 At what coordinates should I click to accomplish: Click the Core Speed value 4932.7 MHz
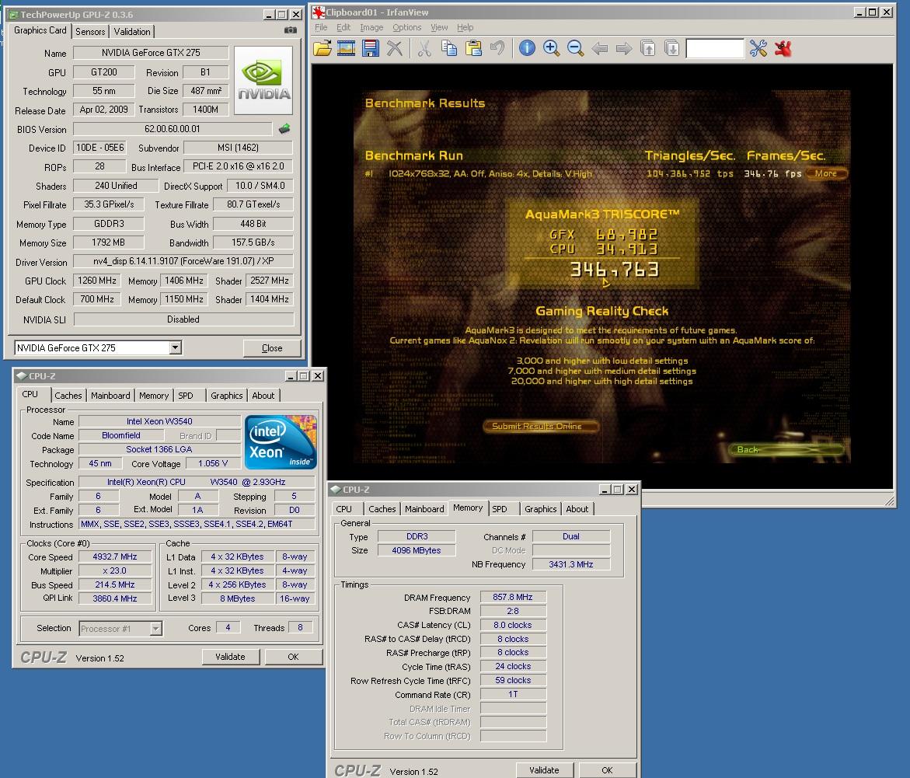pos(115,556)
